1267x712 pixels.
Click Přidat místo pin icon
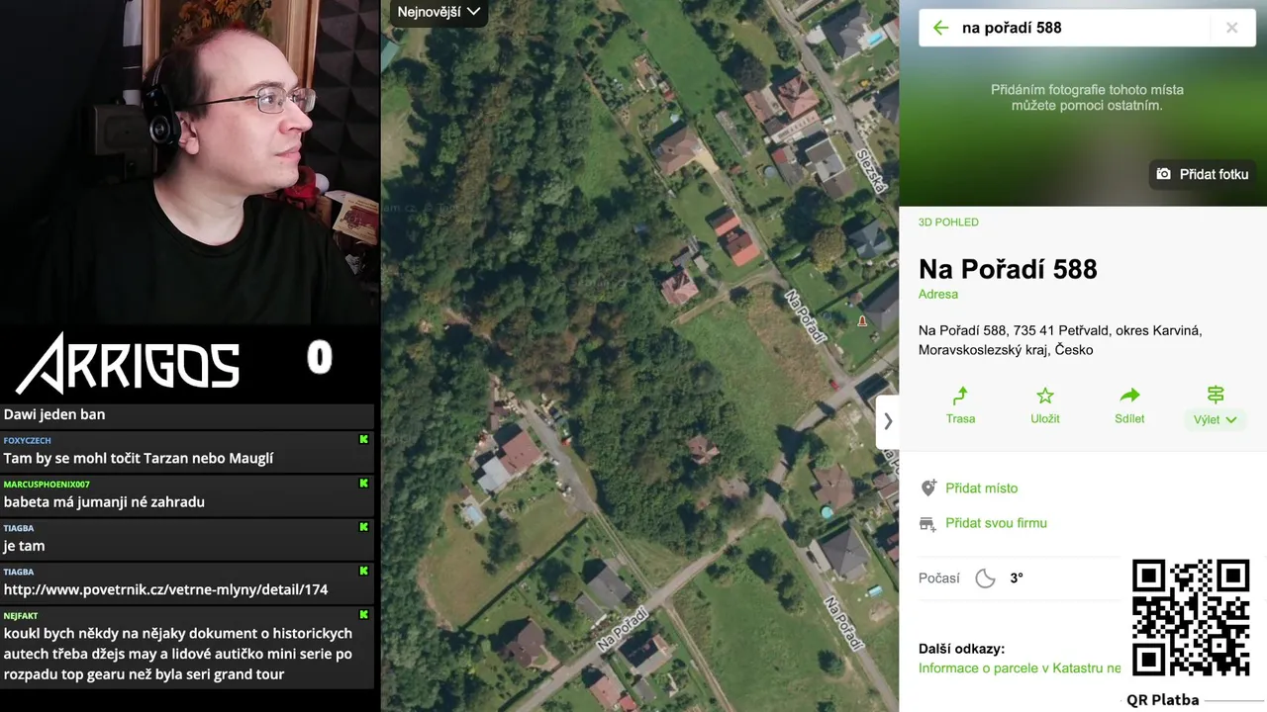tap(927, 489)
